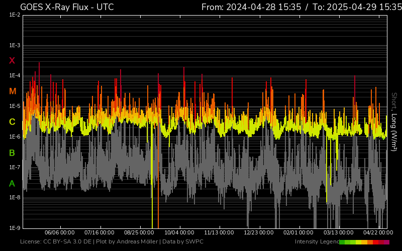Viewport: 402px width, 251px height.
Task: Click the 1E-6 y-axis label
Action: pos(15,137)
